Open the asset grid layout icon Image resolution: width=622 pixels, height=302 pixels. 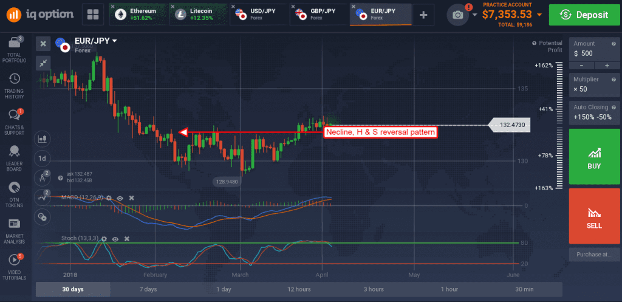[x=93, y=15]
